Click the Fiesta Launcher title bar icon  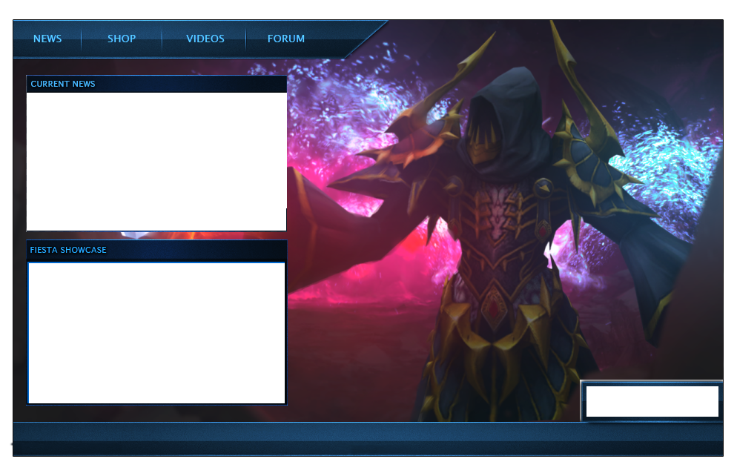(20, 16)
